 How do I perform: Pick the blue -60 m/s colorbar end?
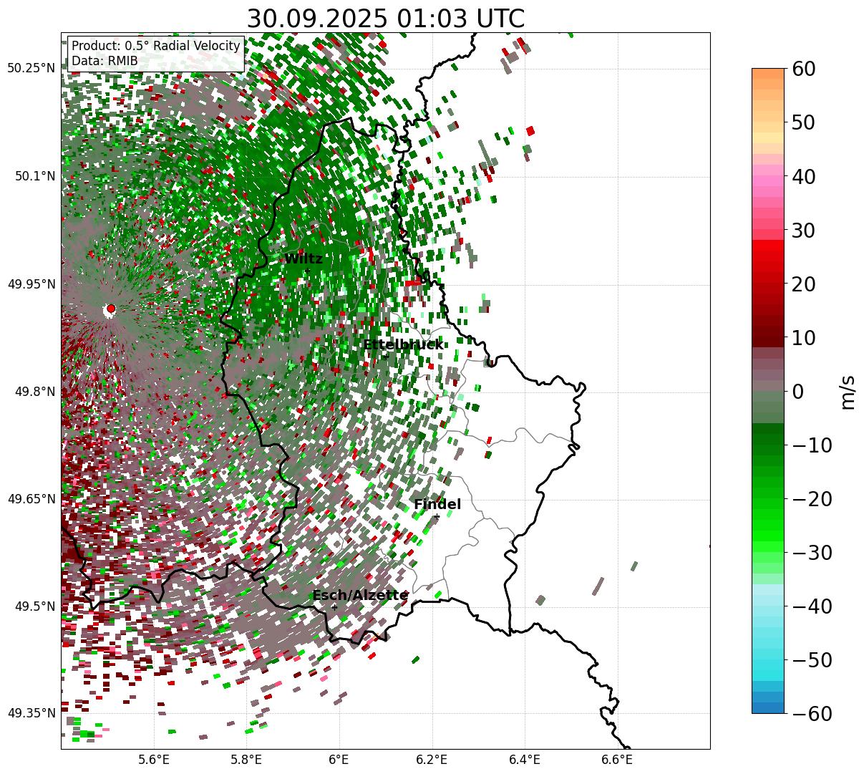768,708
